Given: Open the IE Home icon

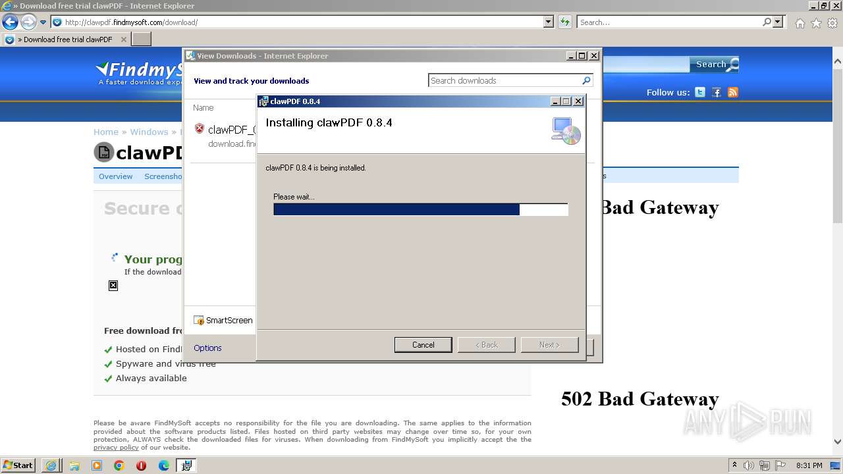Looking at the screenshot, I should click(x=800, y=23).
